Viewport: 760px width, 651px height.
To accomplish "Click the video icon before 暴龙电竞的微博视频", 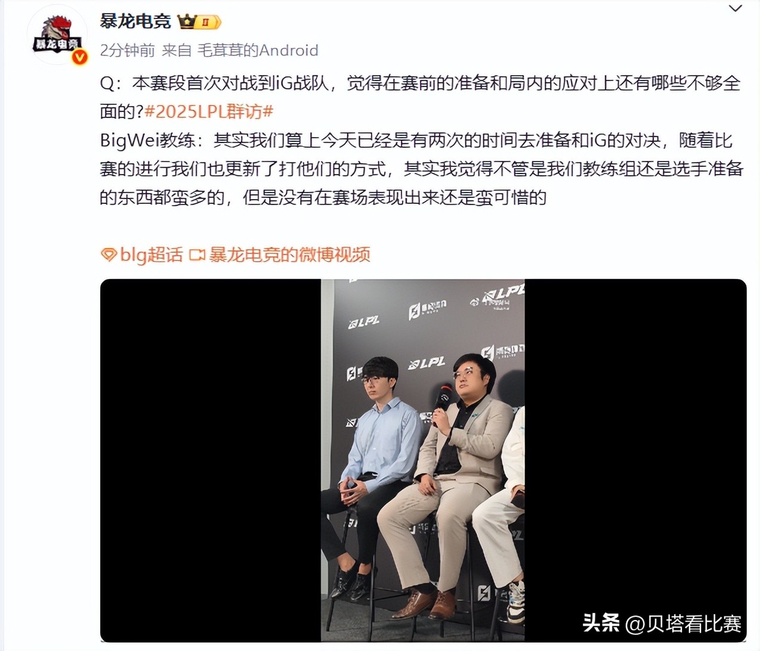I will click(197, 255).
